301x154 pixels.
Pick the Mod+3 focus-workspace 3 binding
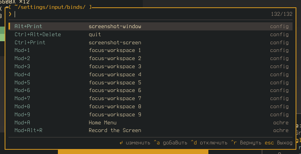point(150,67)
